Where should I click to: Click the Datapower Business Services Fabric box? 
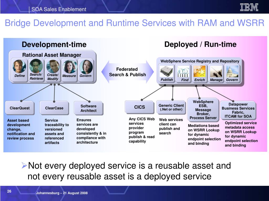(238, 110)
